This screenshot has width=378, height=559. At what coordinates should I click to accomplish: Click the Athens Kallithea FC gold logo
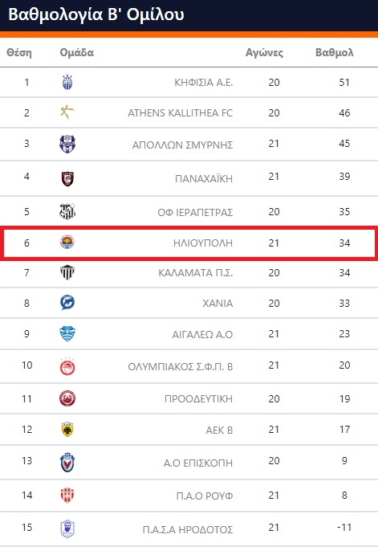pyautogui.click(x=67, y=112)
